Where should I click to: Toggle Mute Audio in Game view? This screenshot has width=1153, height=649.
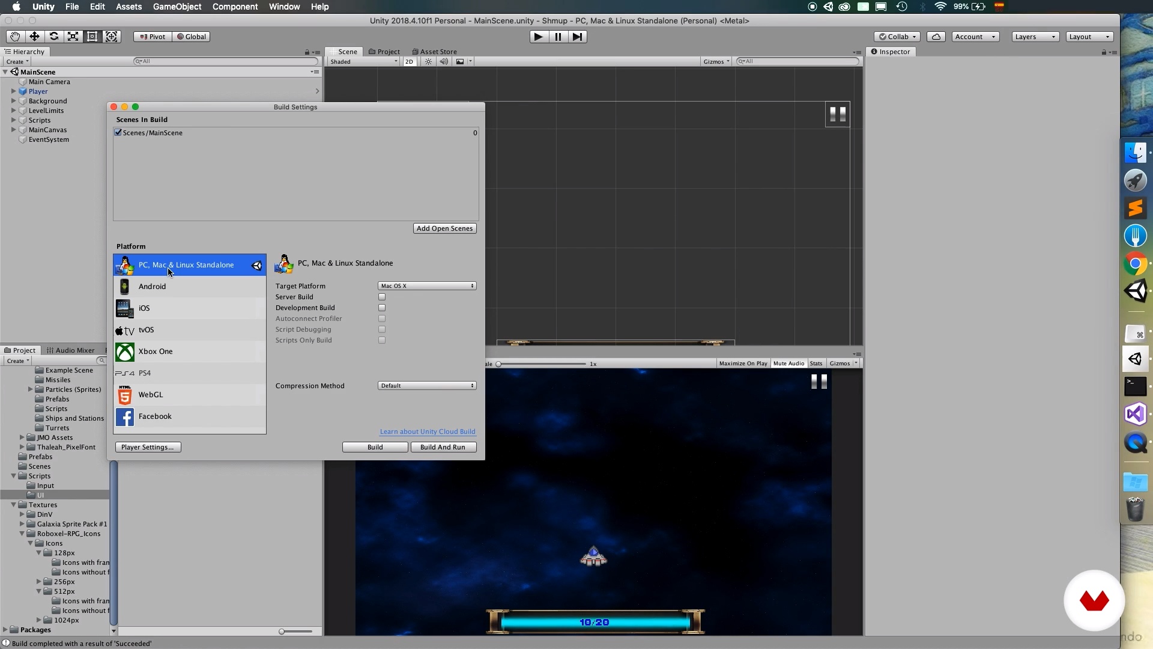pos(788,364)
